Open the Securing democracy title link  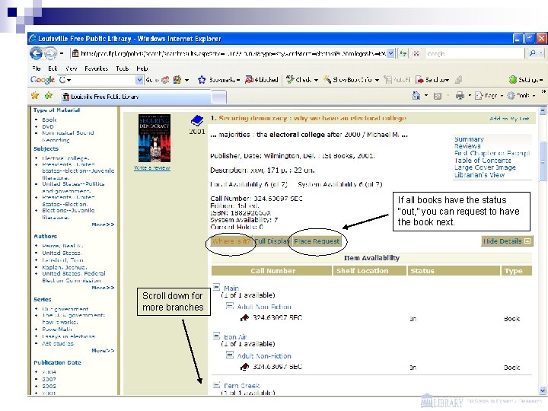[313, 118]
